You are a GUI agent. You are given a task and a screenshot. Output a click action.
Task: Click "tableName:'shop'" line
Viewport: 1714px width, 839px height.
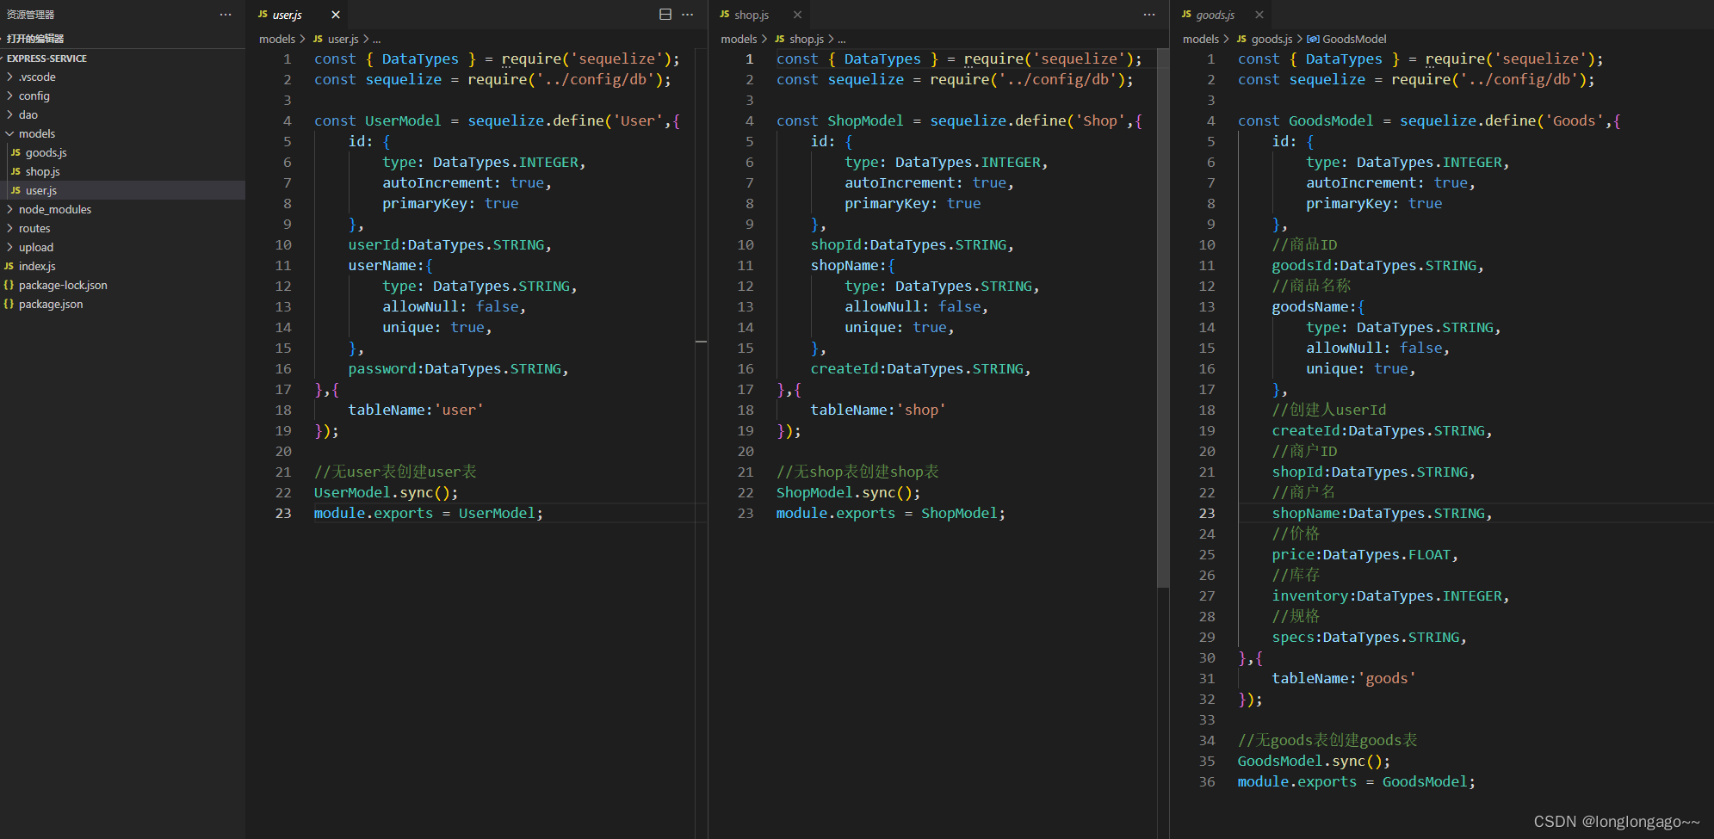pos(878,410)
